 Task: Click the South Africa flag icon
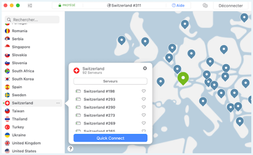click(7, 71)
